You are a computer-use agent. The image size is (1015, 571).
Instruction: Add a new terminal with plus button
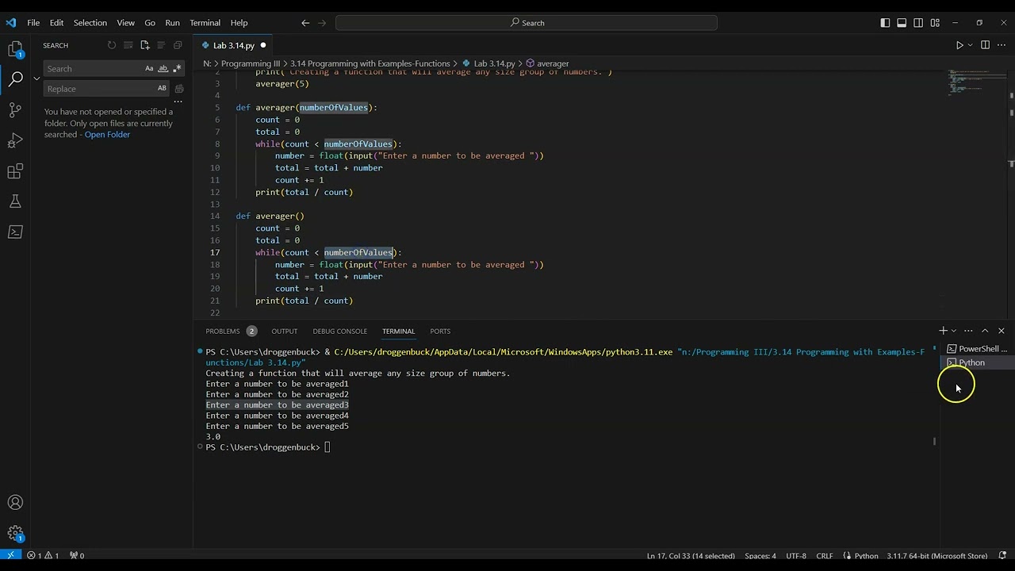pyautogui.click(x=943, y=331)
